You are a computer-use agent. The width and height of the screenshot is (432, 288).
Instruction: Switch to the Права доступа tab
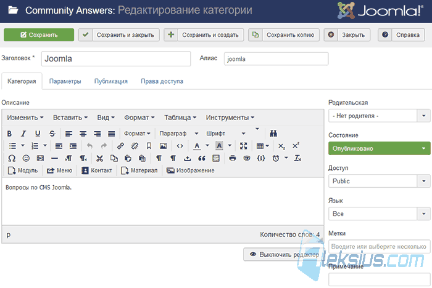pos(162,81)
